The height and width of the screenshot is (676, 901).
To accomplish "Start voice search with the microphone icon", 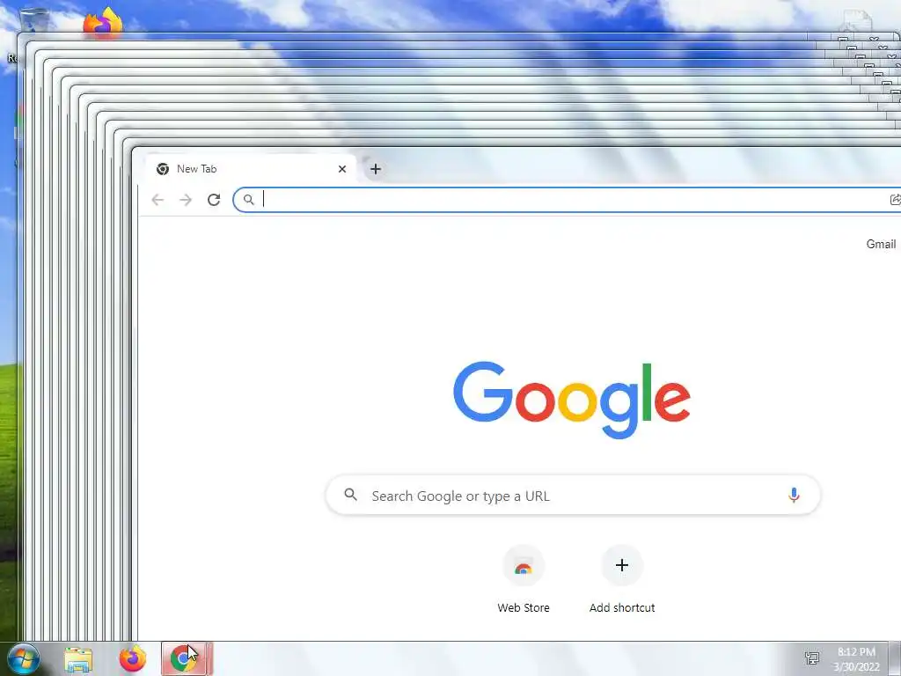I will click(794, 495).
